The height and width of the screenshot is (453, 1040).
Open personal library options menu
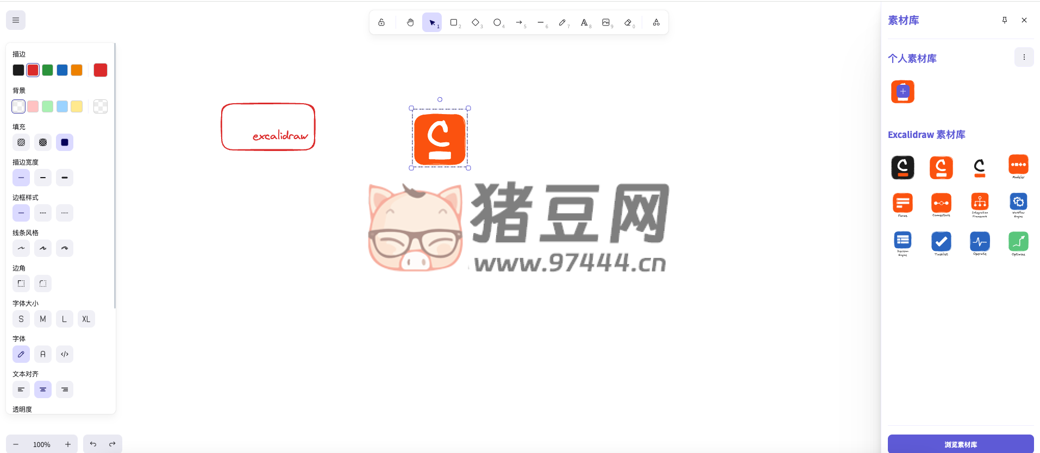pyautogui.click(x=1024, y=57)
